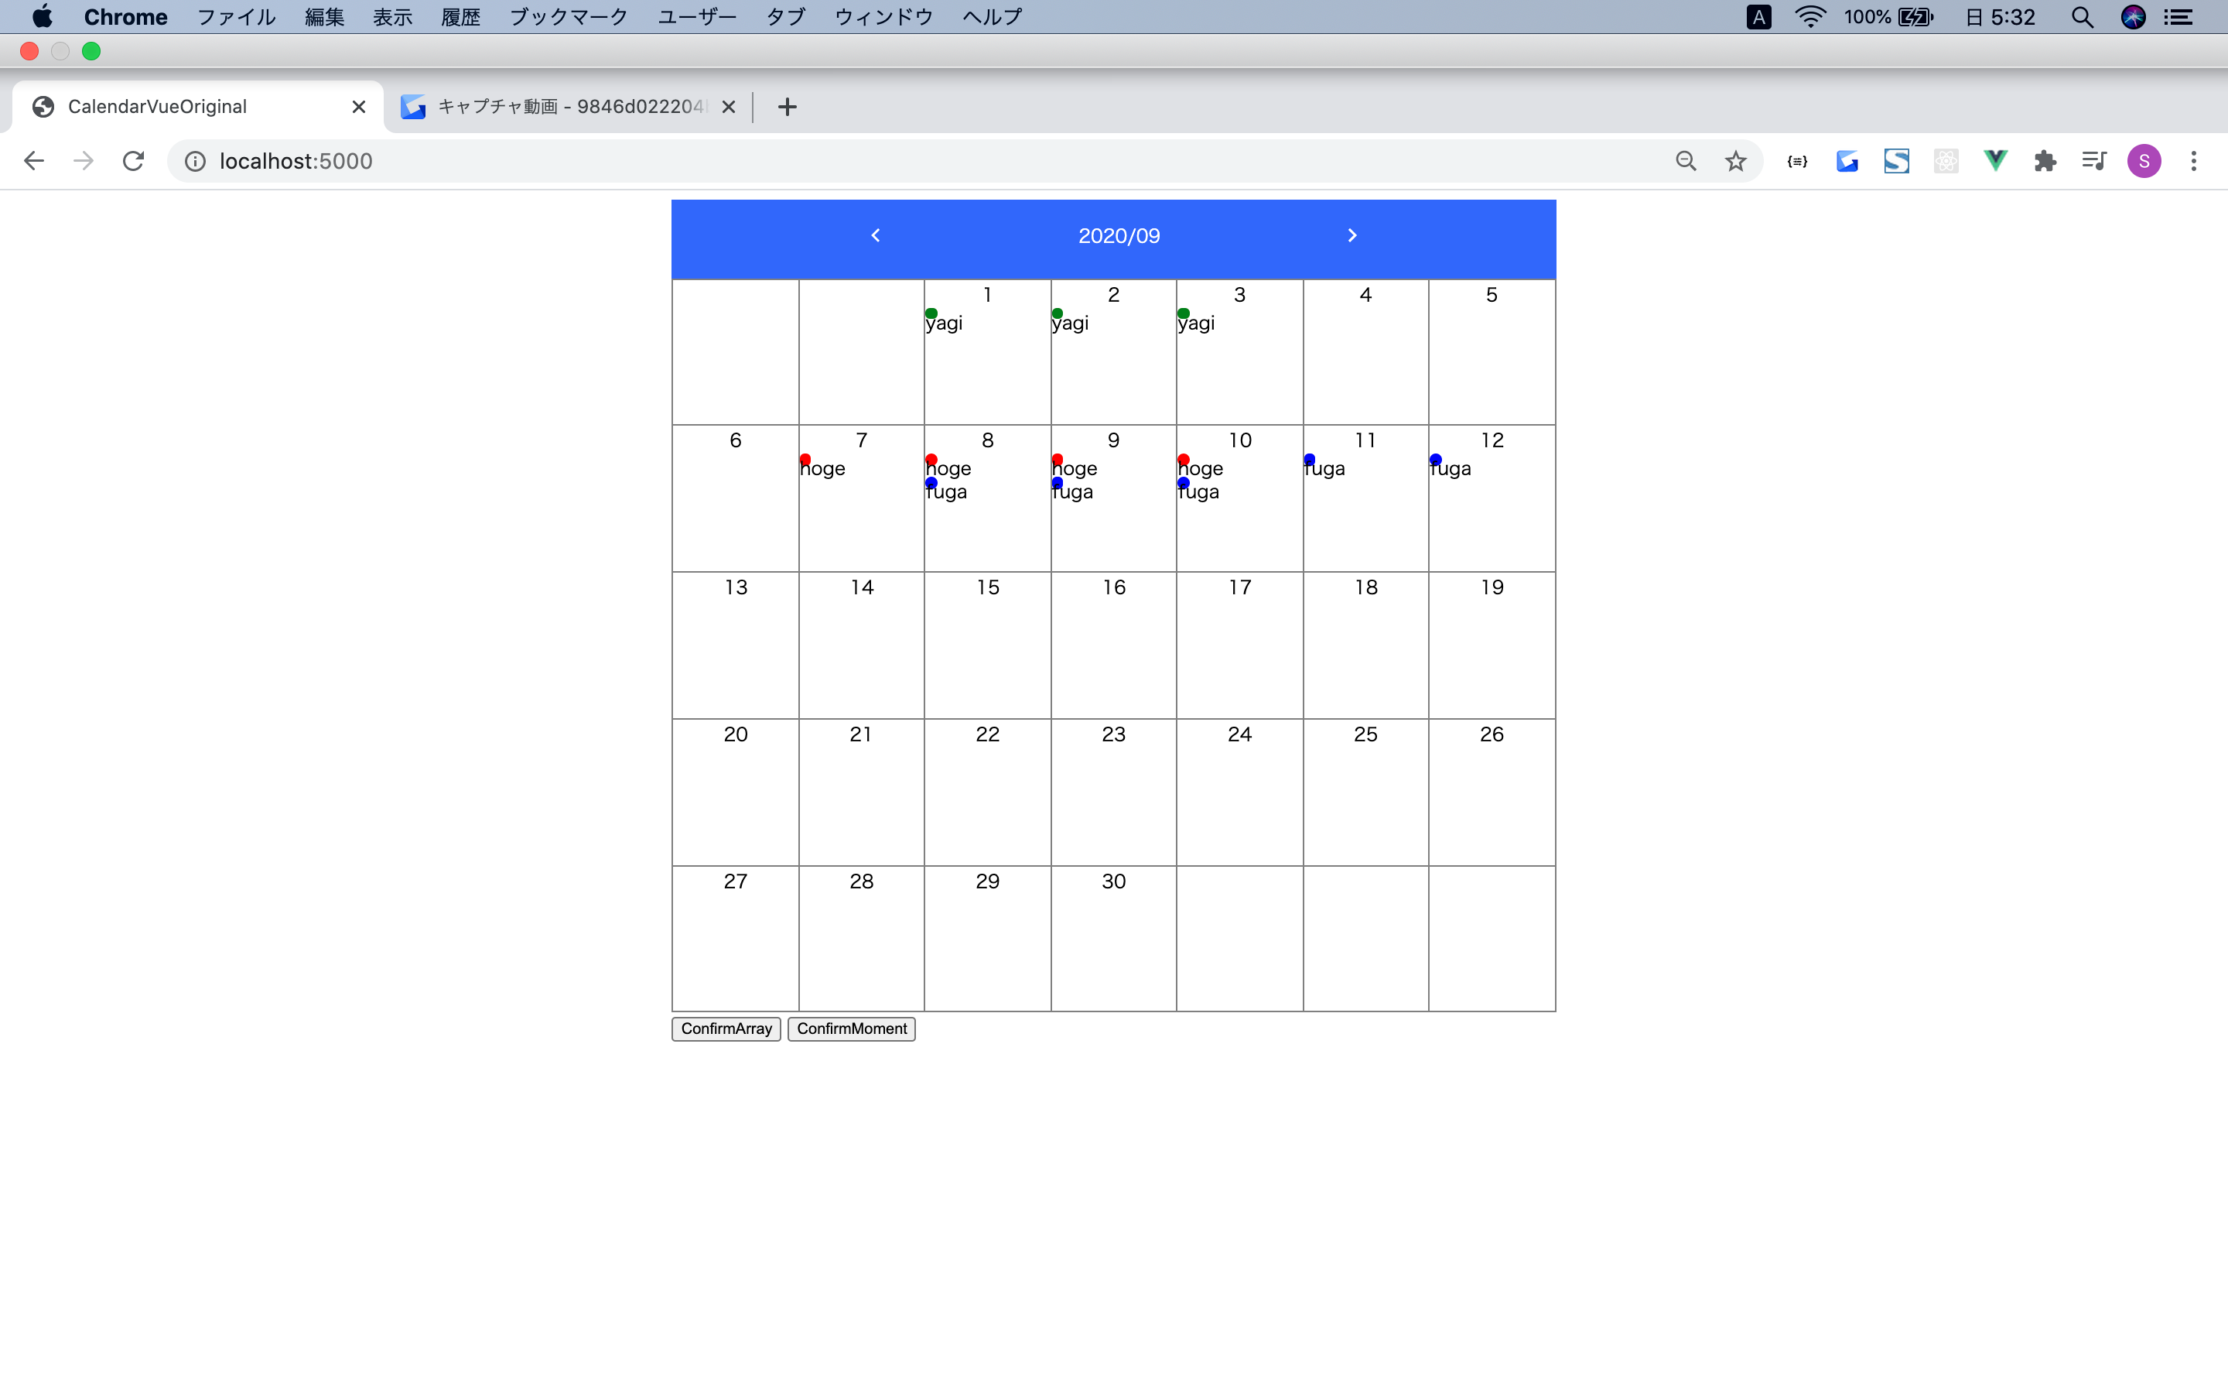This screenshot has height=1393, width=2228.
Task: Click the CalendarVueOriginal browser tab
Action: 193,106
